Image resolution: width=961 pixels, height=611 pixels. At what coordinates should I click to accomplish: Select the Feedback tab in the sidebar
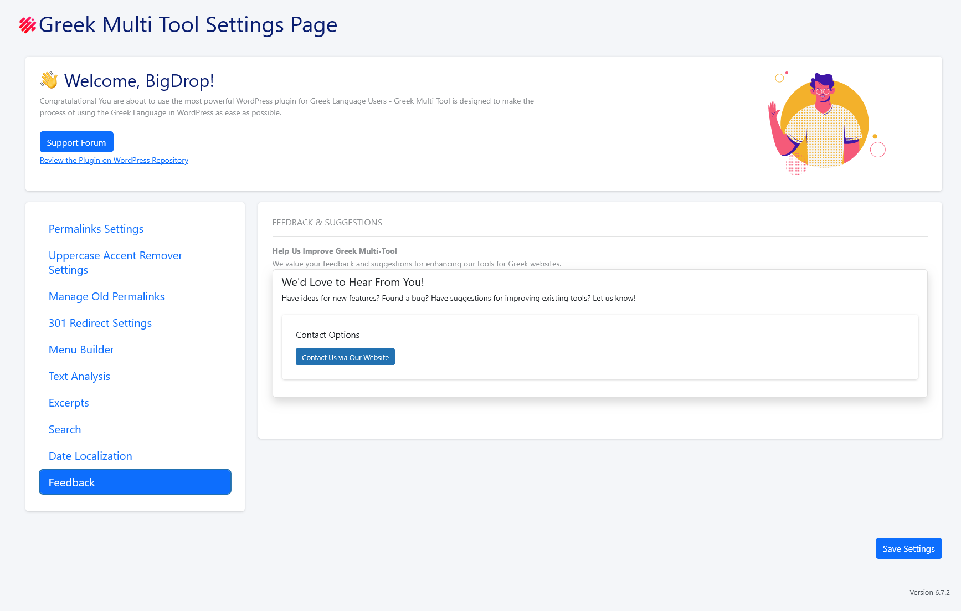[x=135, y=482]
